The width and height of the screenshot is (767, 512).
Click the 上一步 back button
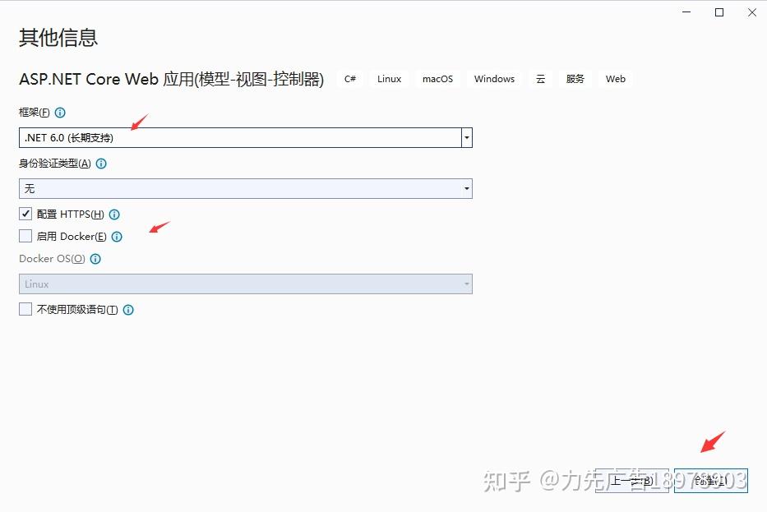pyautogui.click(x=632, y=481)
